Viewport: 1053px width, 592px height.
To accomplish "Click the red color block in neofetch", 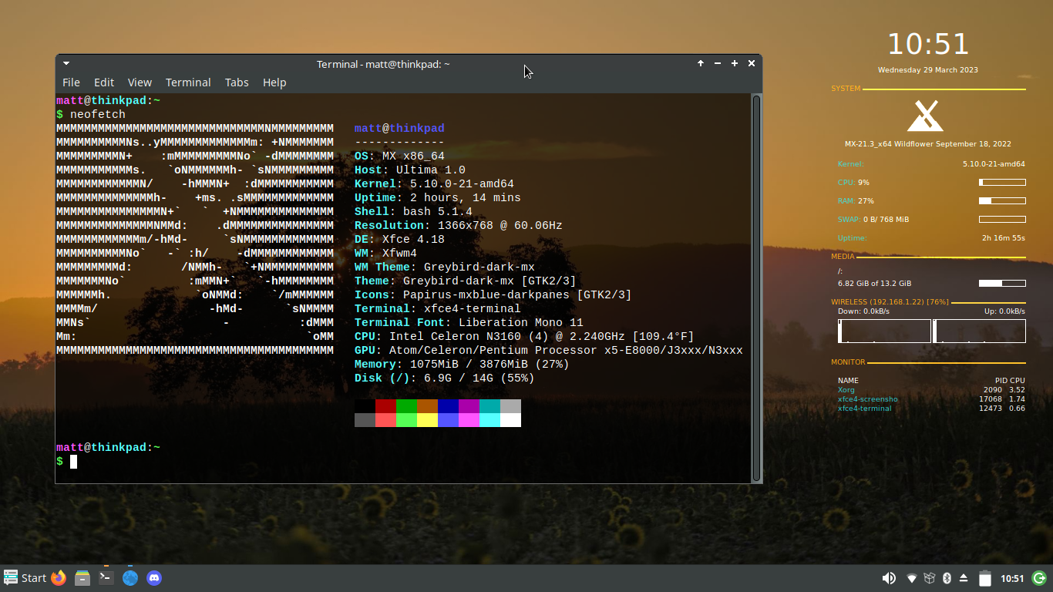I will pyautogui.click(x=385, y=406).
